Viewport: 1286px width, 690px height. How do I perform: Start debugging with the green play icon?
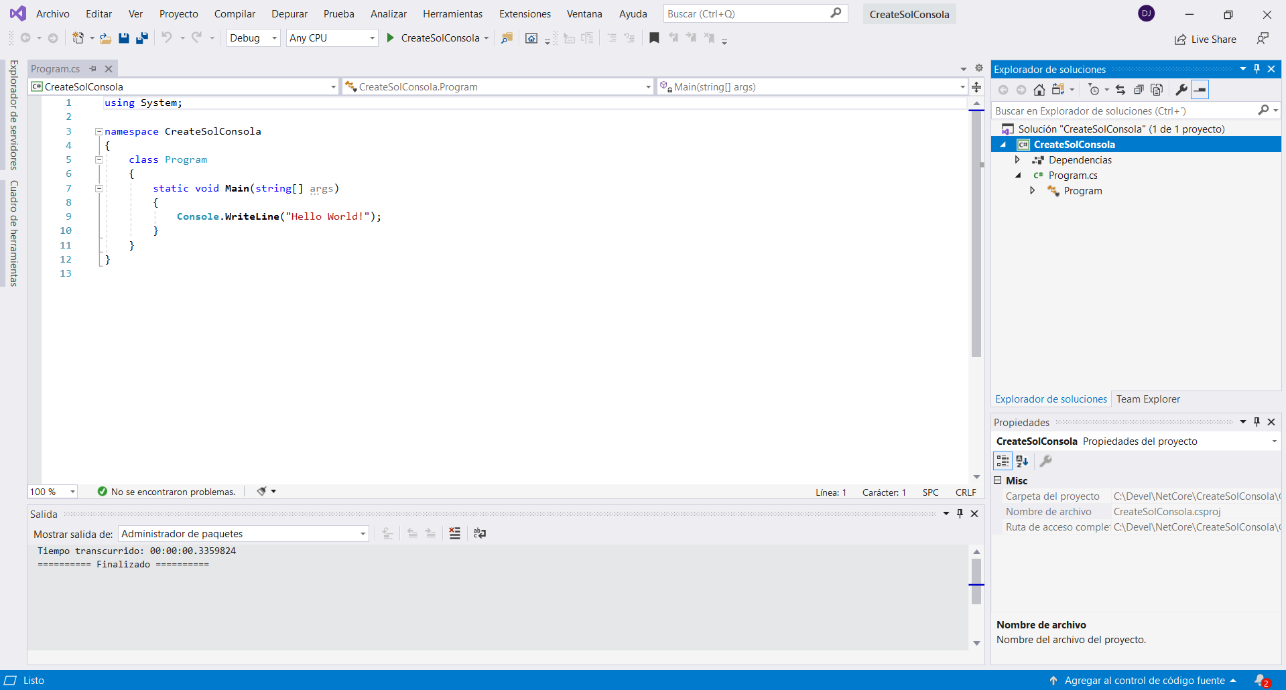(x=391, y=38)
